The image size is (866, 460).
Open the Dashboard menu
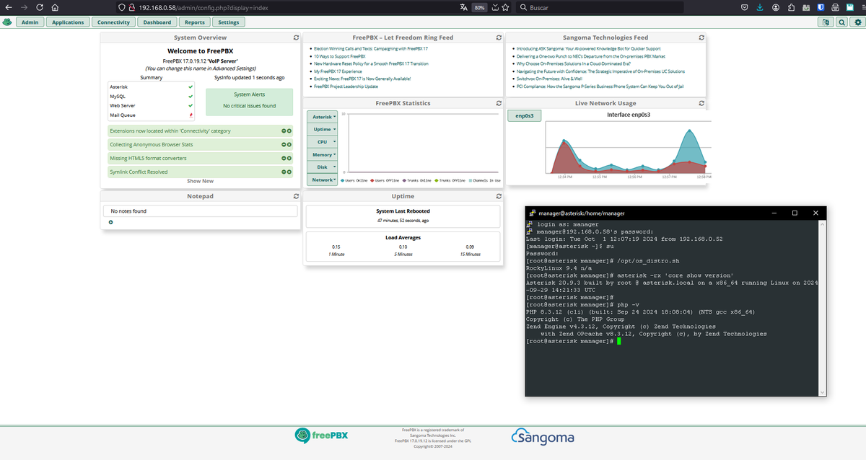157,22
